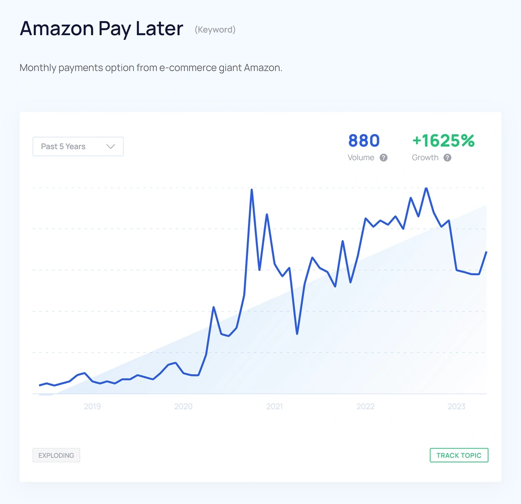Image resolution: width=521 pixels, height=504 pixels.
Task: Click the +1625% growth value
Action: [443, 141]
